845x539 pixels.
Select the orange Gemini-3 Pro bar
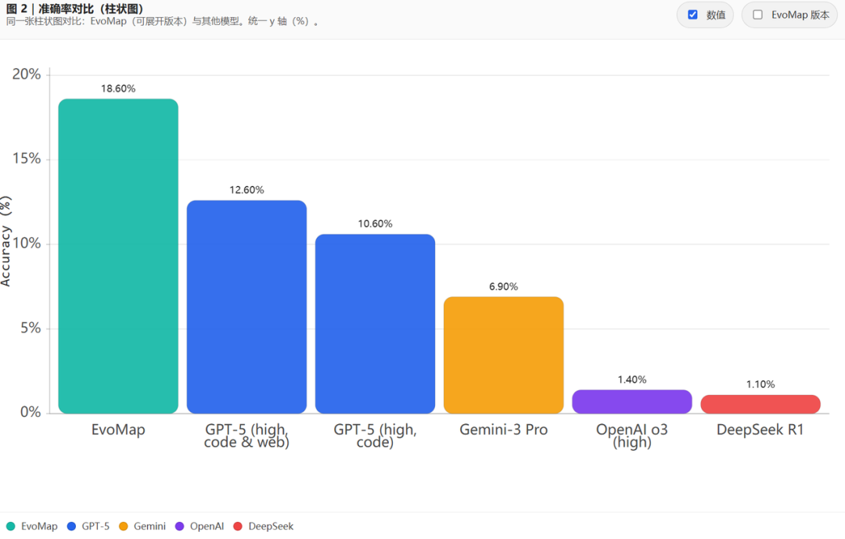(x=503, y=354)
